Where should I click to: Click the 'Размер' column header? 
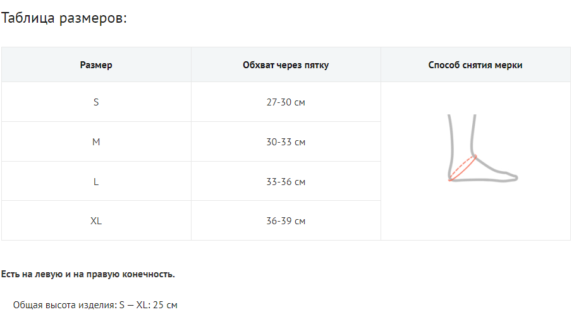(x=96, y=65)
